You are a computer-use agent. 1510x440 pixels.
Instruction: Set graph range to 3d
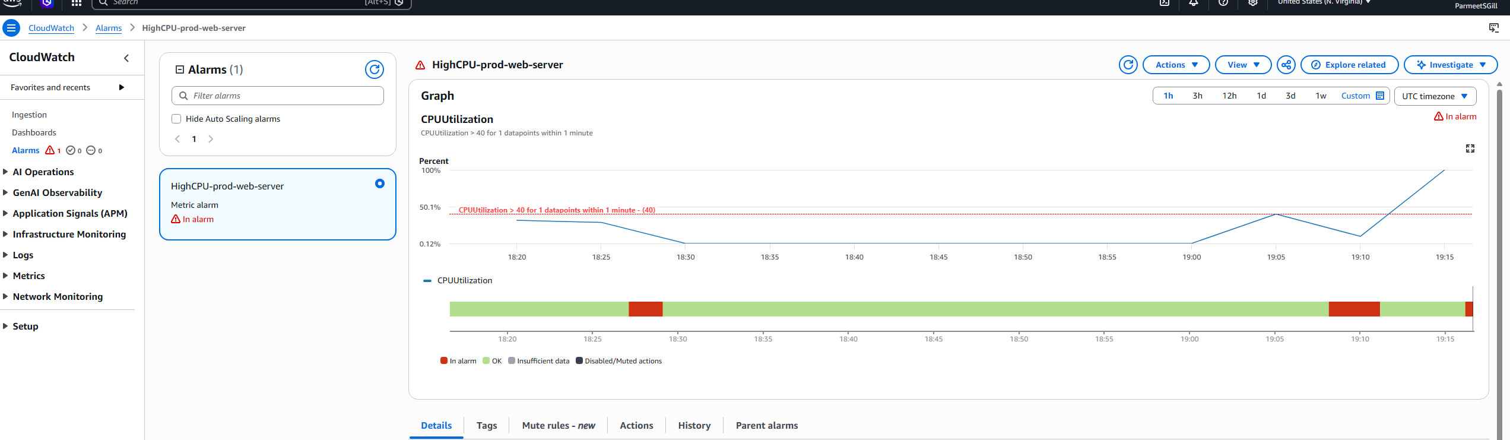click(x=1290, y=96)
